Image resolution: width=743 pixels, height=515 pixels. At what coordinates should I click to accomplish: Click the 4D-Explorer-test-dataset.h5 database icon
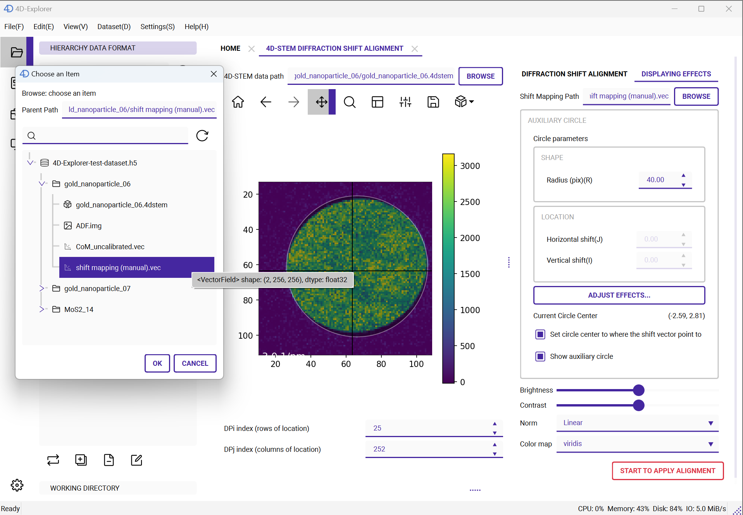45,163
